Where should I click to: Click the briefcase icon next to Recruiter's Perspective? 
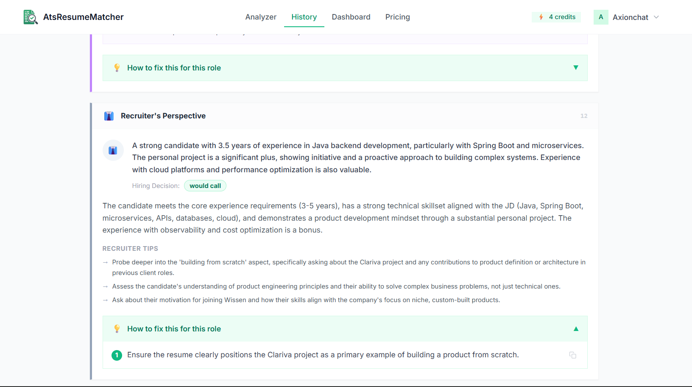pyautogui.click(x=109, y=115)
